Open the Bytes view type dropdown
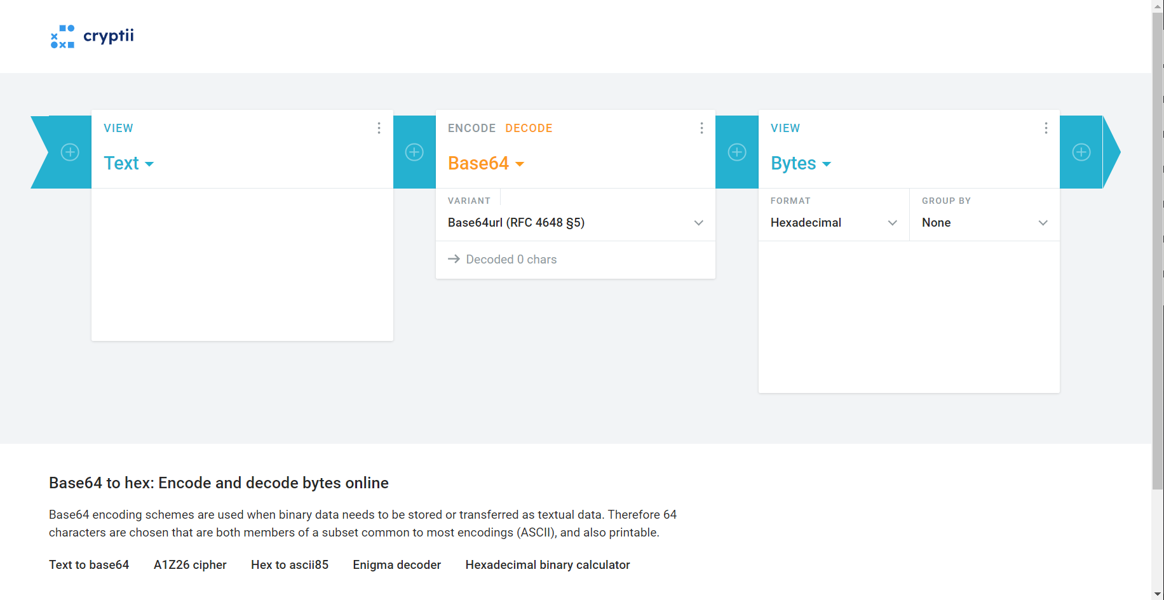Viewport: 1164px width, 600px height. coord(801,164)
